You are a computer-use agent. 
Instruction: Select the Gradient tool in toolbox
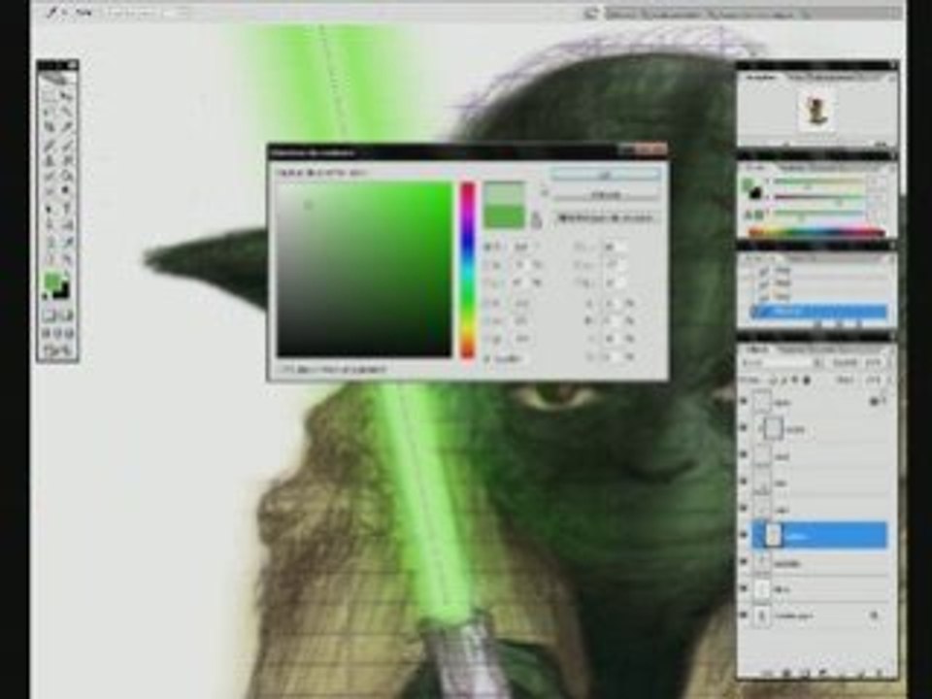click(x=66, y=177)
